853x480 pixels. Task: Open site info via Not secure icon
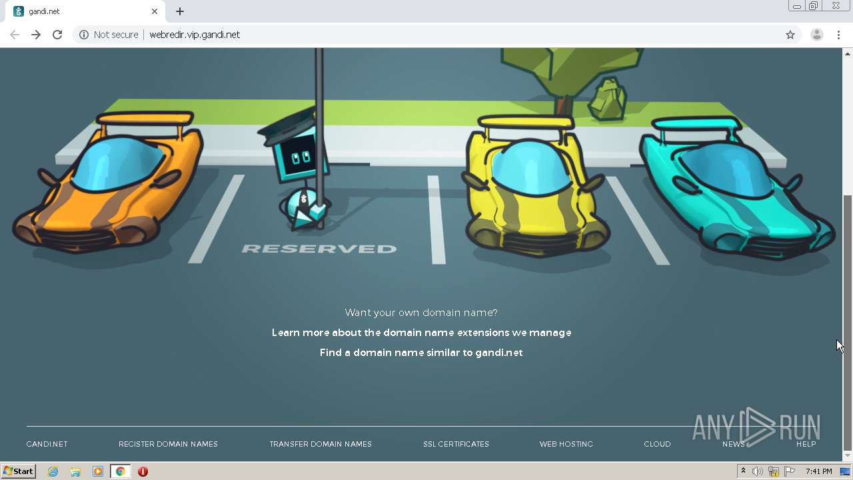pyautogui.click(x=84, y=35)
